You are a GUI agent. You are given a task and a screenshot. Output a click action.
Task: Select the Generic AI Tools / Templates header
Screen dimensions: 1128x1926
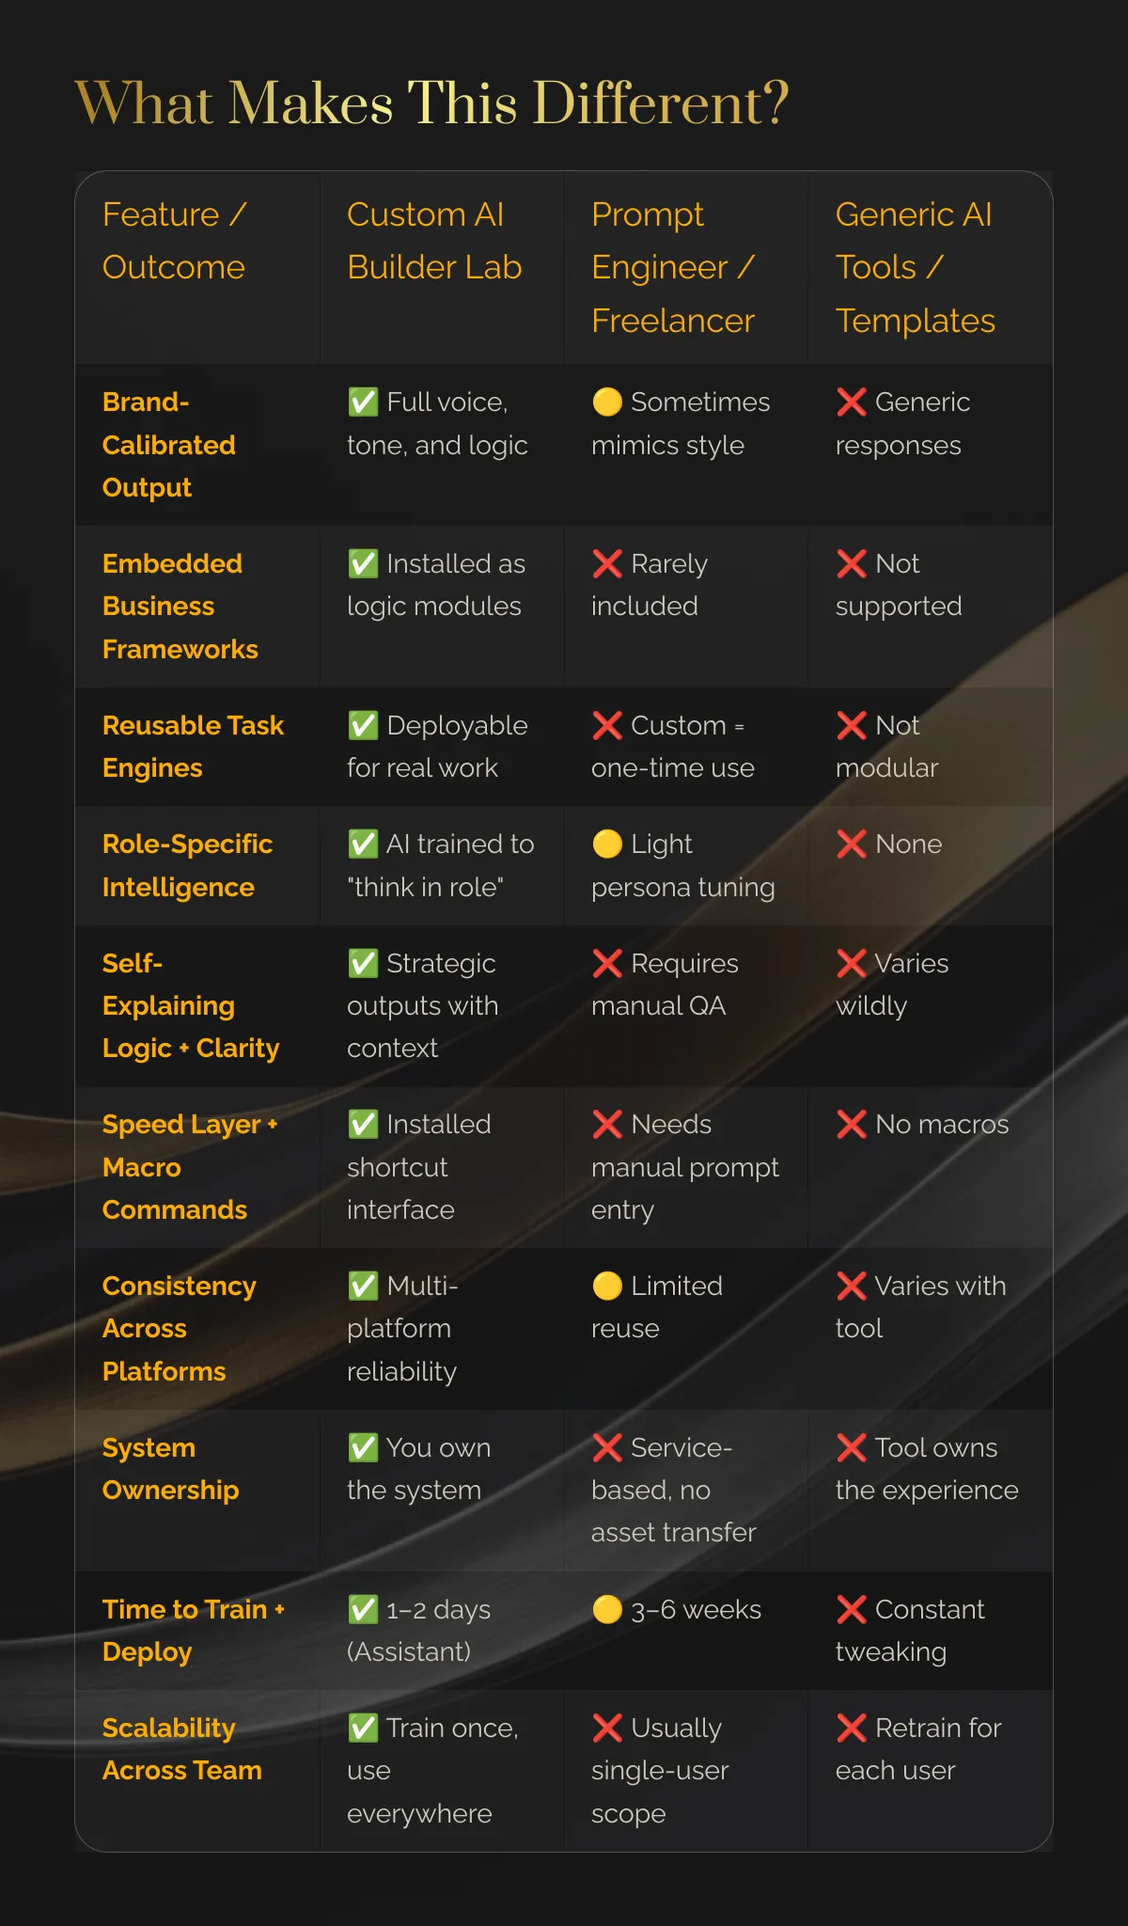916,267
